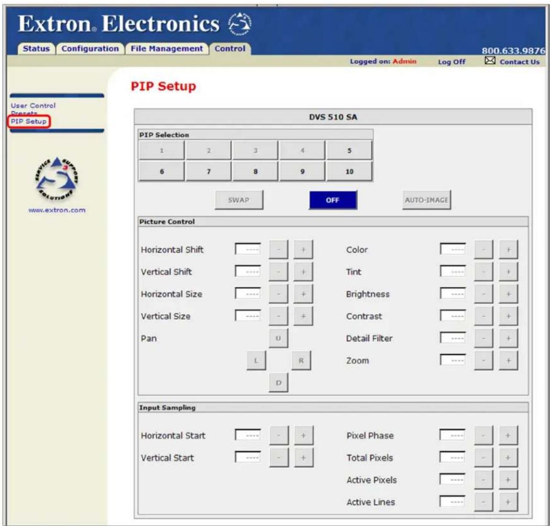Image resolution: width=550 pixels, height=526 pixels.
Task: Select PIP input 5
Action: point(349,150)
